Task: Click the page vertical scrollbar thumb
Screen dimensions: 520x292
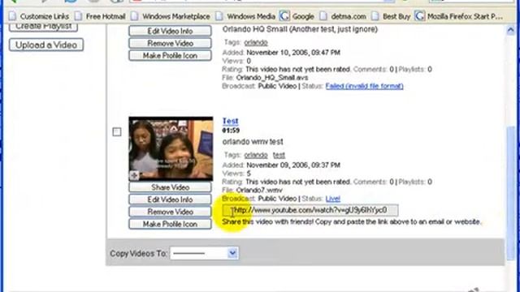Action: coord(510,192)
